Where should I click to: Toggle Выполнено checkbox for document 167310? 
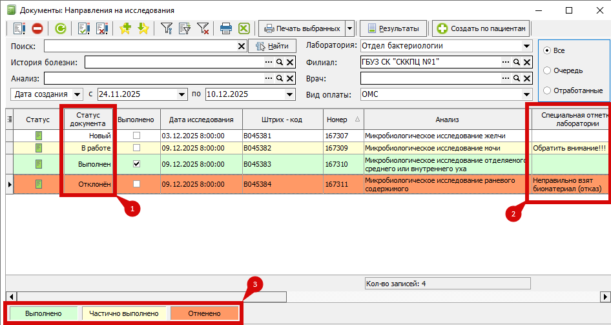pos(136,164)
